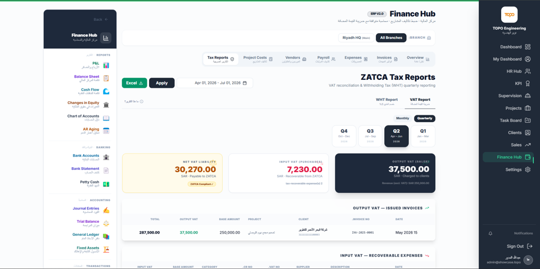Click the Sign Out arrow icon
This screenshot has width=540, height=269.
coord(530,246)
